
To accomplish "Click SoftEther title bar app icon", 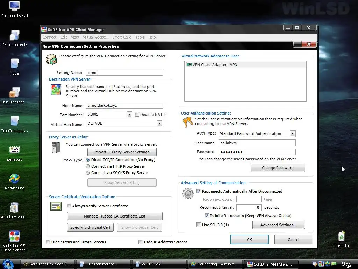I will coord(44,29).
